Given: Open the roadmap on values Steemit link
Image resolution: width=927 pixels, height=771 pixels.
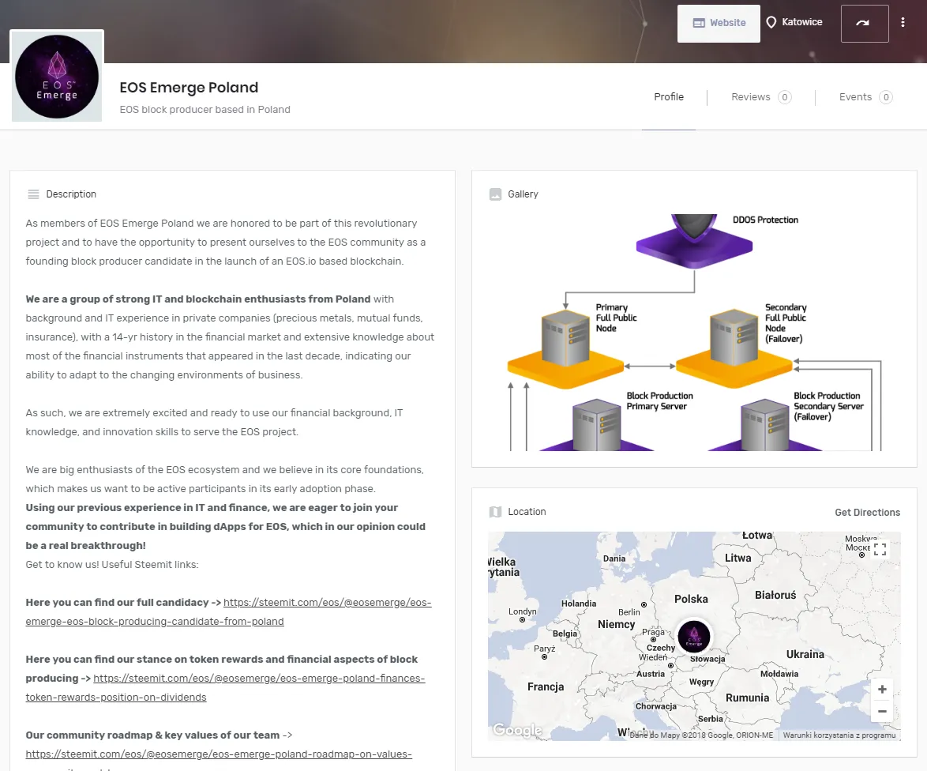Looking at the screenshot, I should pos(219,754).
